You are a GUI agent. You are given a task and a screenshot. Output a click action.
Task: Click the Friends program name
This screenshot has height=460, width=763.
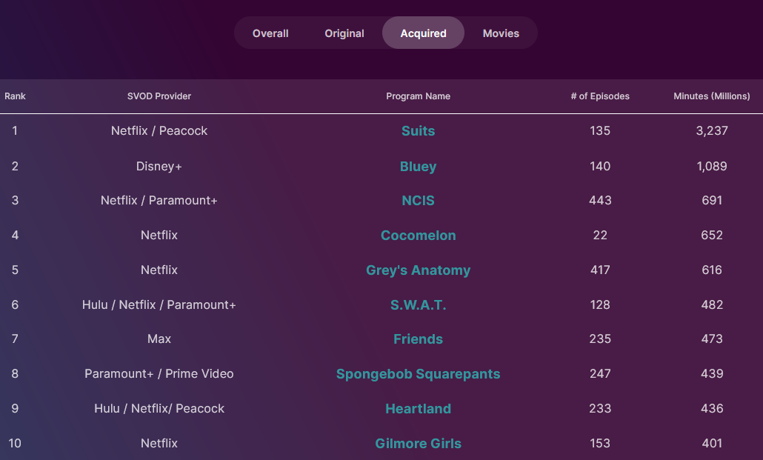point(418,339)
